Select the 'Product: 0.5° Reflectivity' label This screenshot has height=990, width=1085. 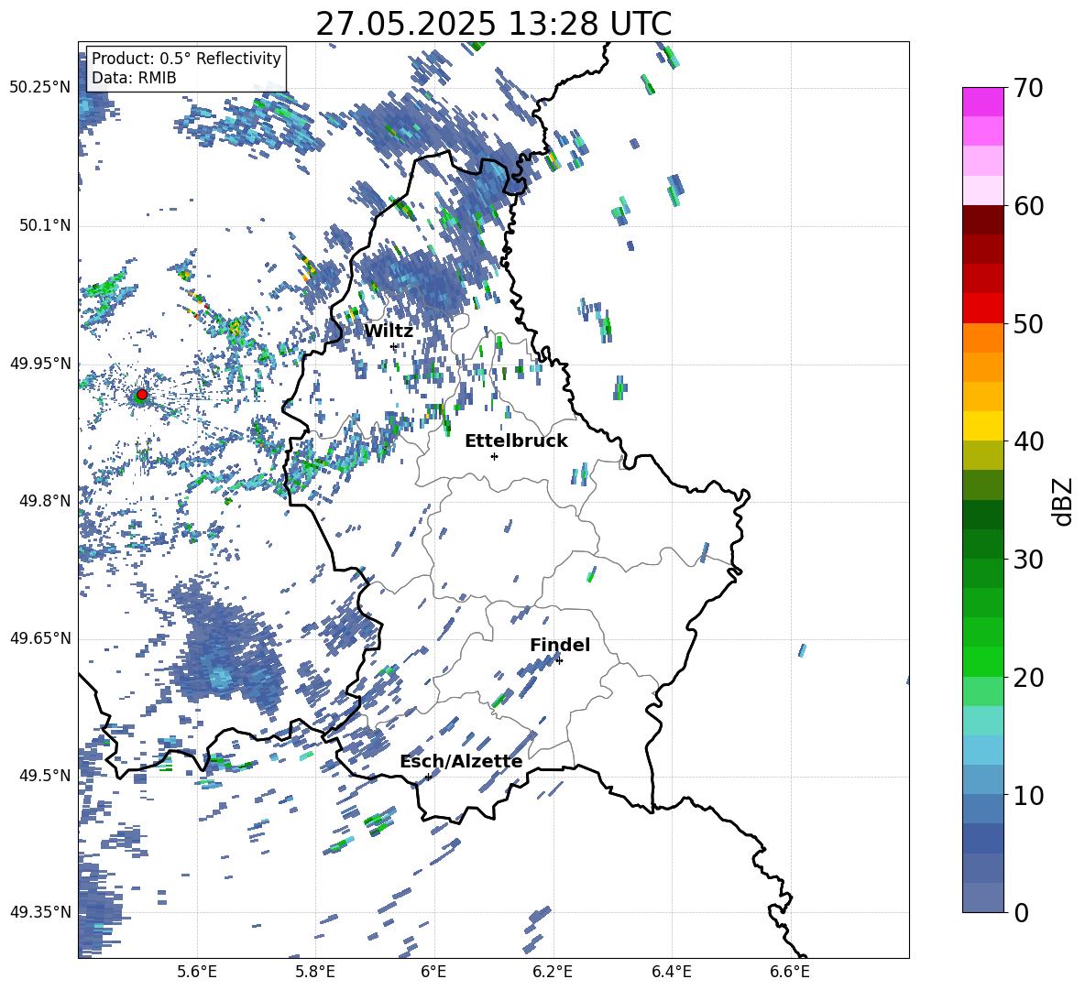pos(186,58)
